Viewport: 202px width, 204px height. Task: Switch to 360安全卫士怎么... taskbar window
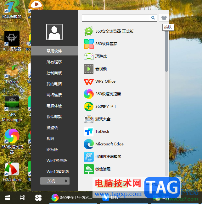click(x=73, y=198)
